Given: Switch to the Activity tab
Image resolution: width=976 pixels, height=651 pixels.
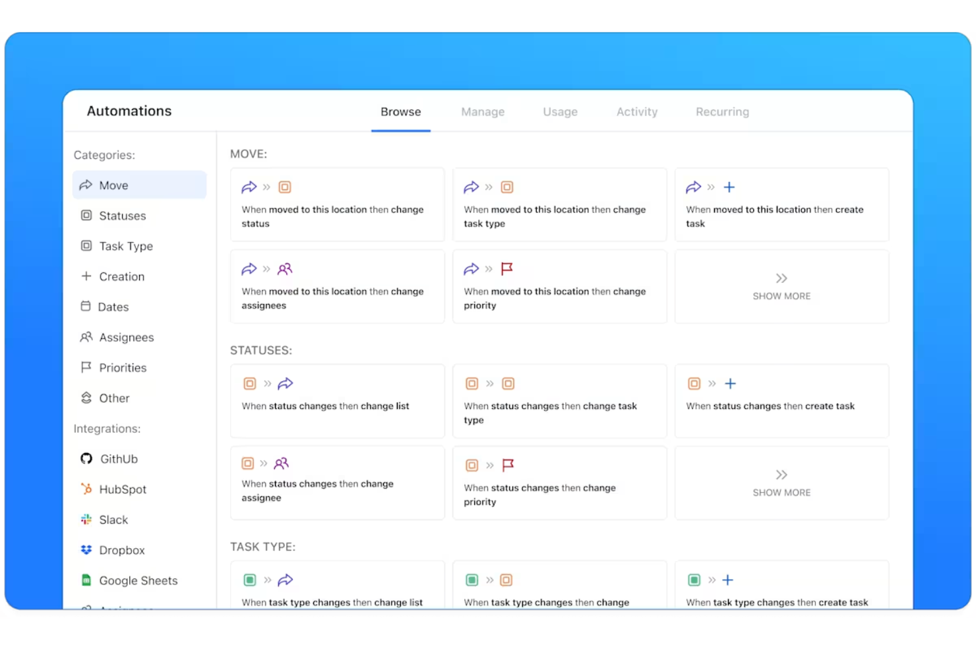Looking at the screenshot, I should coord(636,111).
